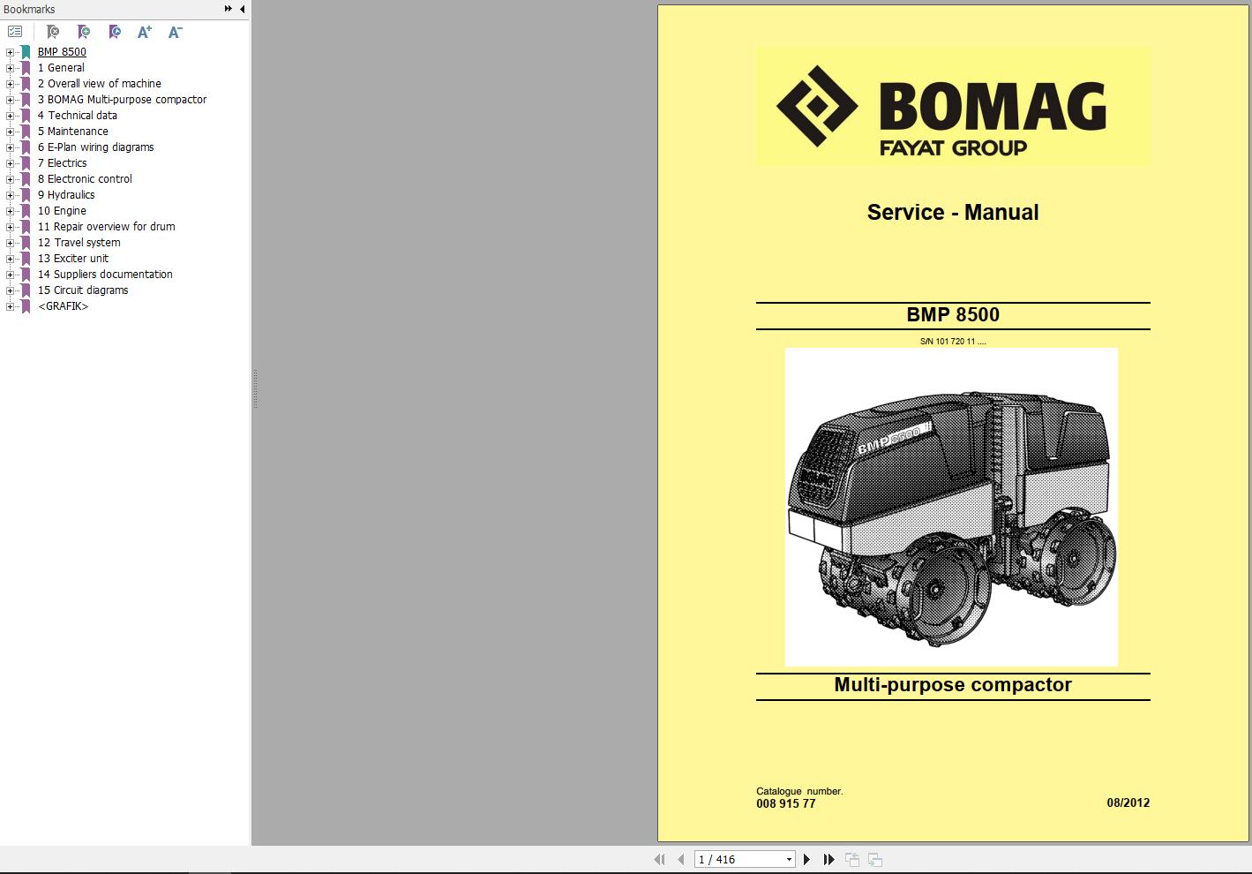1252x874 pixels.
Task: Select the 10 Engine bookmark
Action: coord(62,210)
